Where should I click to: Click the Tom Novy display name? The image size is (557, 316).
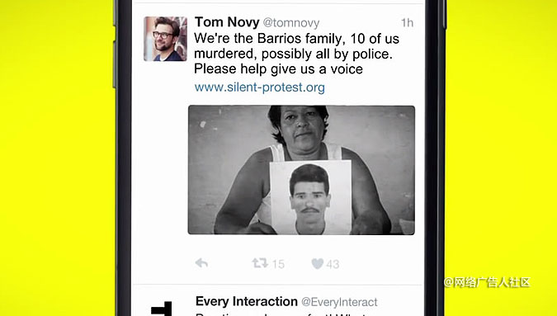[x=227, y=22]
